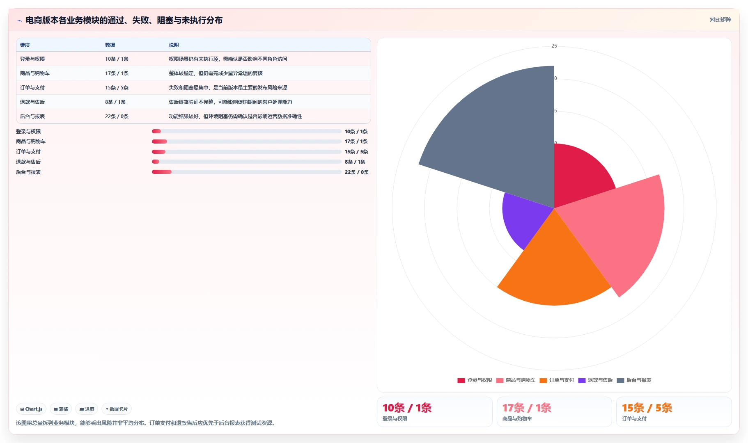This screenshot has width=748, height=443.
Task: Toggle 后台与报表 legend swatch in chart
Action: (x=620, y=380)
